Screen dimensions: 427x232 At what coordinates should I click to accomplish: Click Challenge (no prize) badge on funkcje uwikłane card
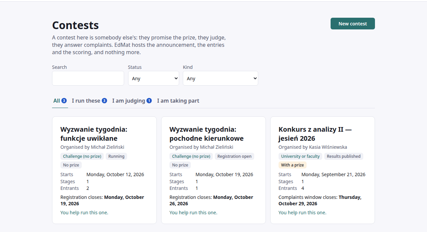click(x=82, y=156)
